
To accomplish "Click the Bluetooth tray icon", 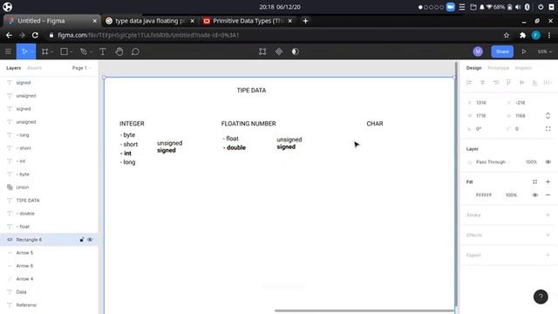I will (x=527, y=7).
